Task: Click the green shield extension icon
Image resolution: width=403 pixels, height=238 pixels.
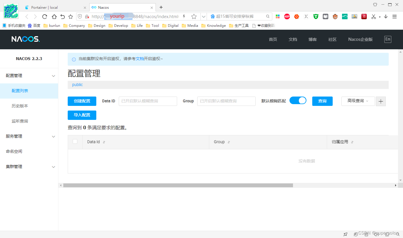Action: tap(316, 17)
